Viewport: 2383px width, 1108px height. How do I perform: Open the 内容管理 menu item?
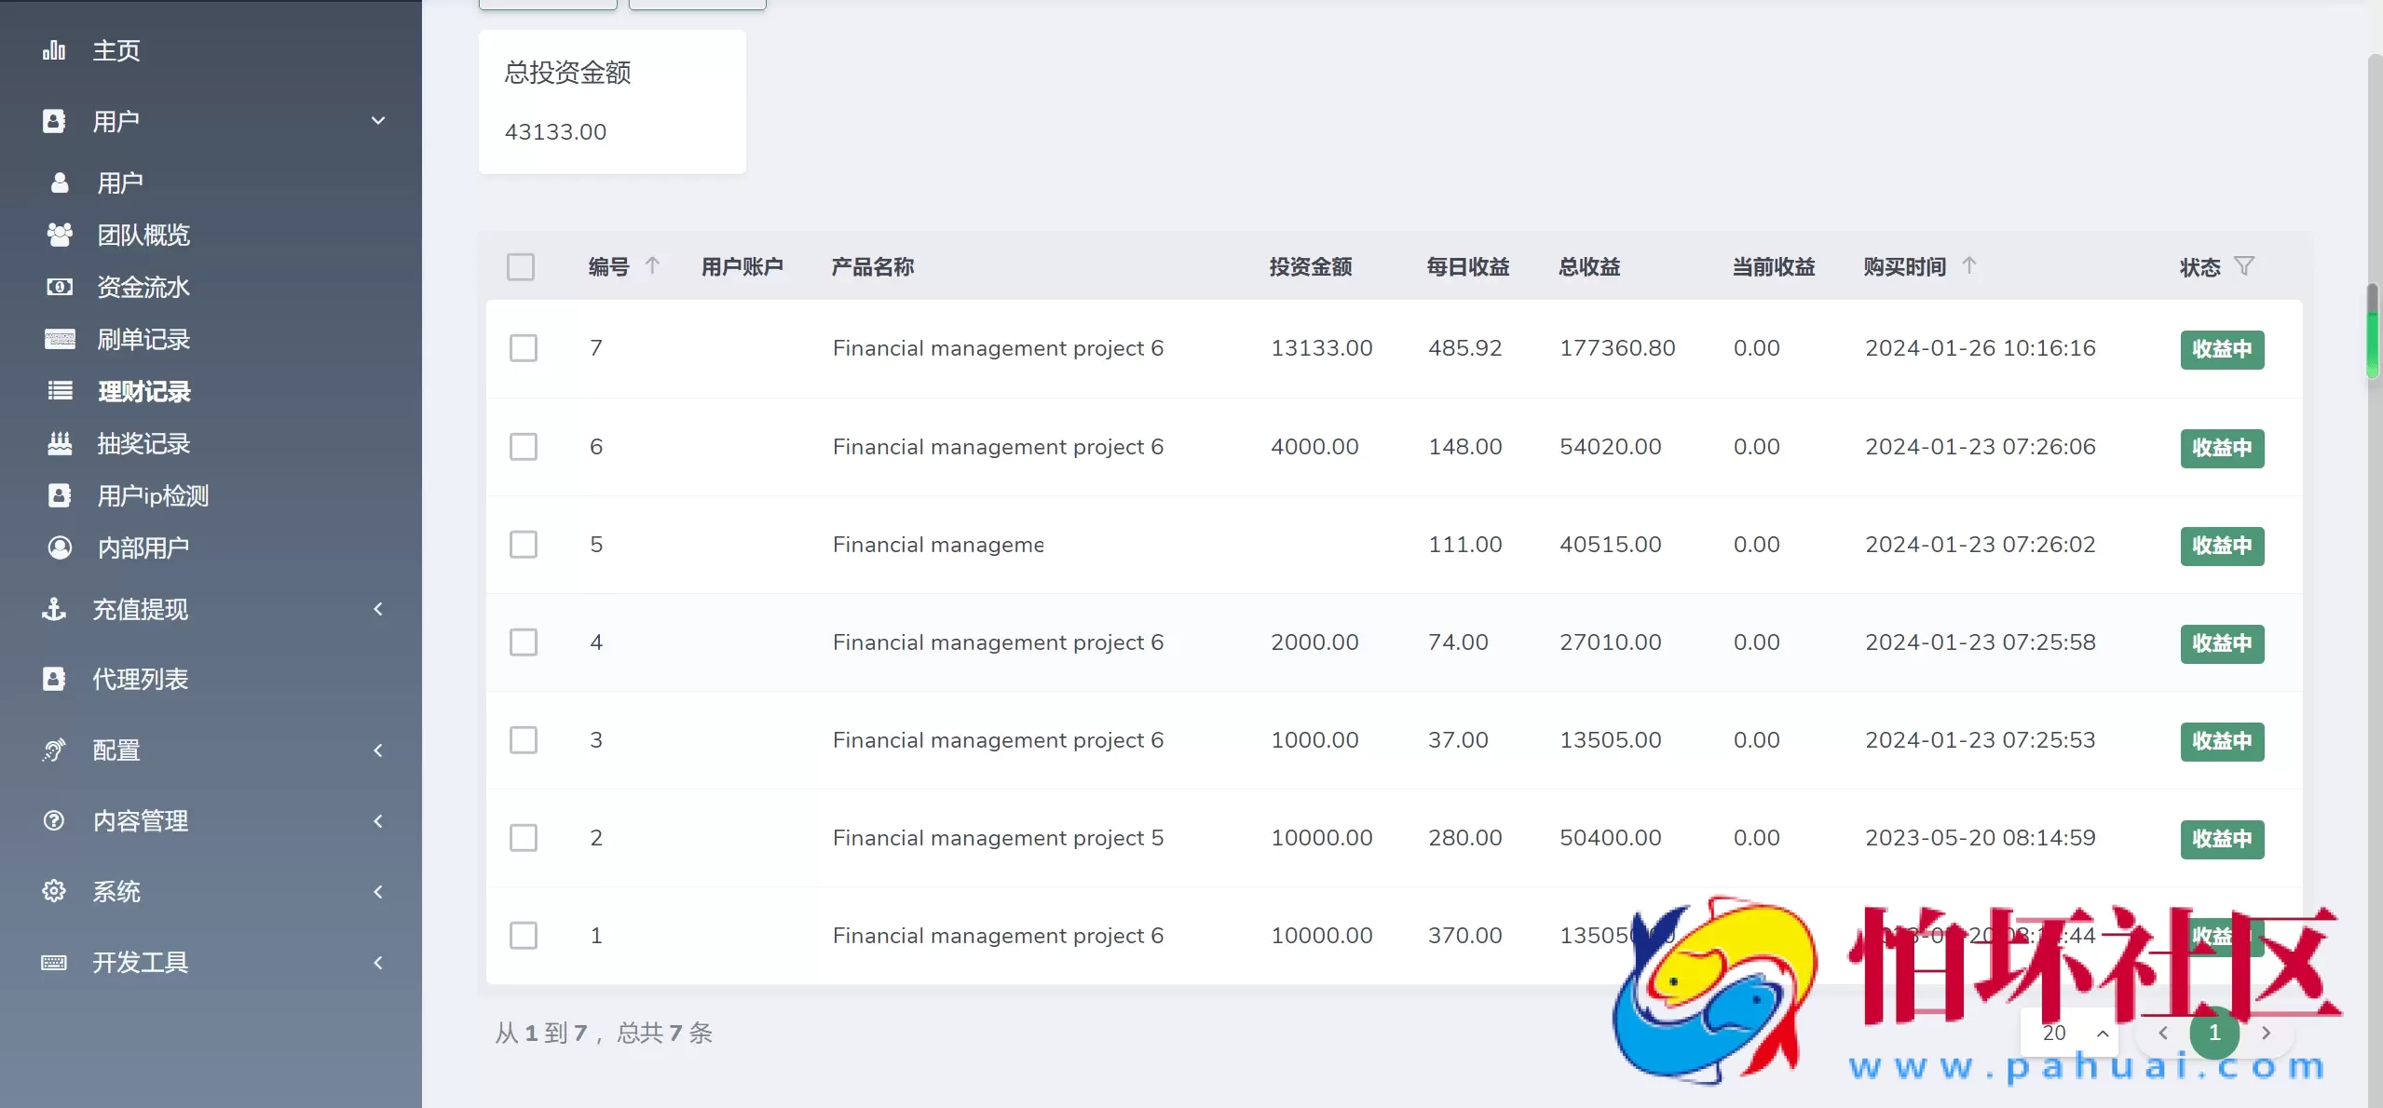coord(142,820)
